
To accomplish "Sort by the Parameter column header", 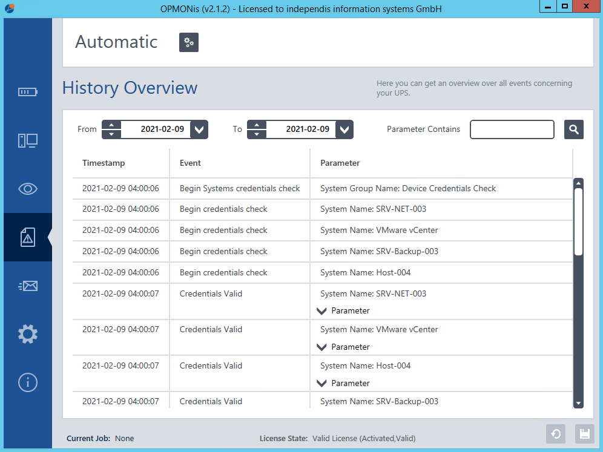I will click(340, 163).
